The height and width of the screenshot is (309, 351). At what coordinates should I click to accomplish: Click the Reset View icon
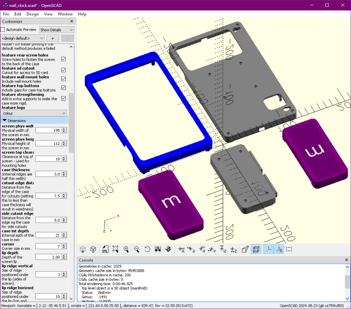coord(147,249)
